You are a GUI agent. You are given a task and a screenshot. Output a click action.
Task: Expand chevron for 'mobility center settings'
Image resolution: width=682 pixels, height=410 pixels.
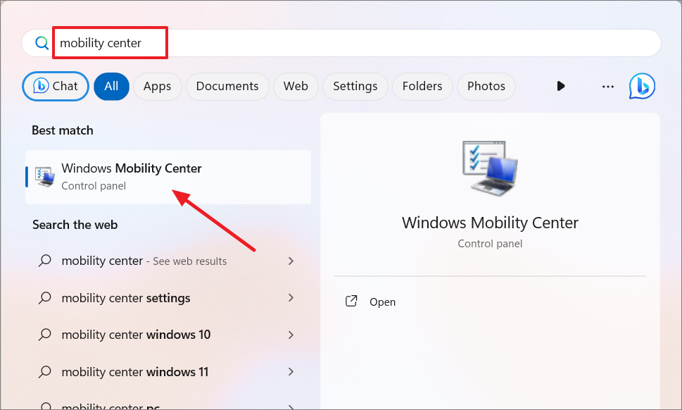291,298
